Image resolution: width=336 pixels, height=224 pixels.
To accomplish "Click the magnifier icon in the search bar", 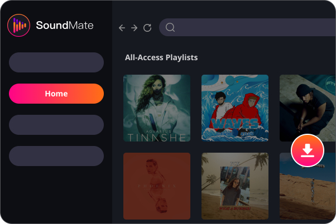I will coord(171,28).
